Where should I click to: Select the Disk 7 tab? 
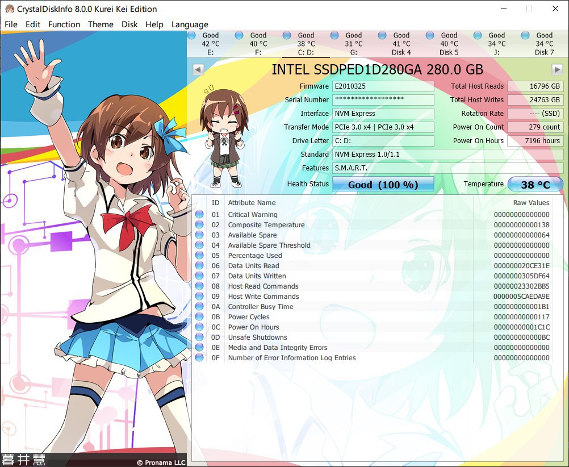[545, 44]
